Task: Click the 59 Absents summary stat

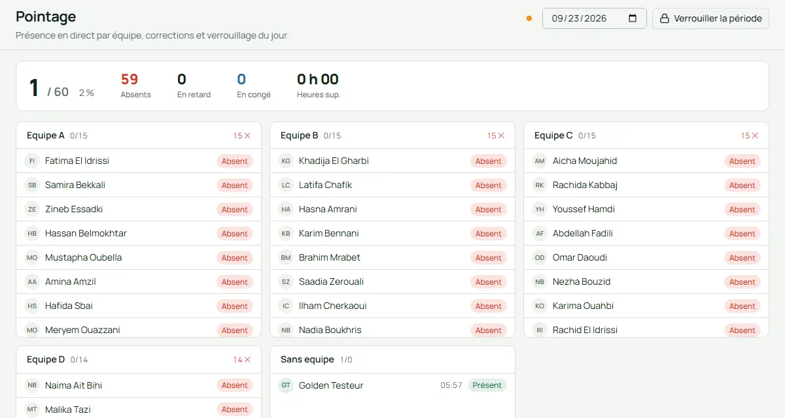Action: coord(135,86)
